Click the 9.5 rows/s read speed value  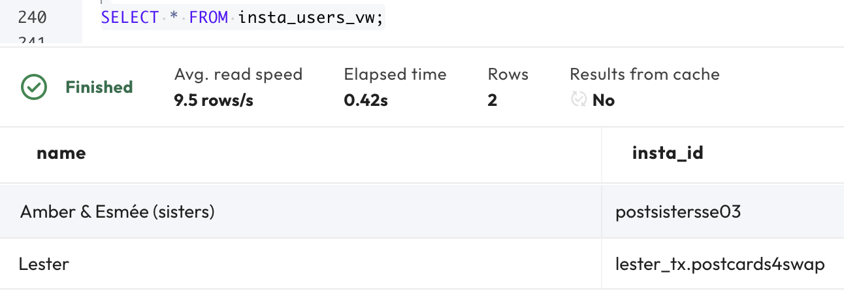pyautogui.click(x=214, y=100)
